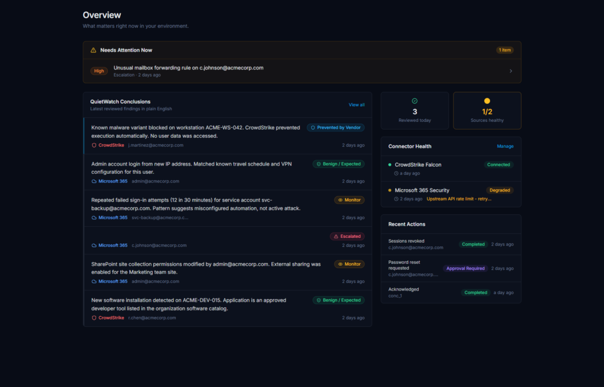Open Manage connector health link
The width and height of the screenshot is (604, 387).
[x=505, y=146]
